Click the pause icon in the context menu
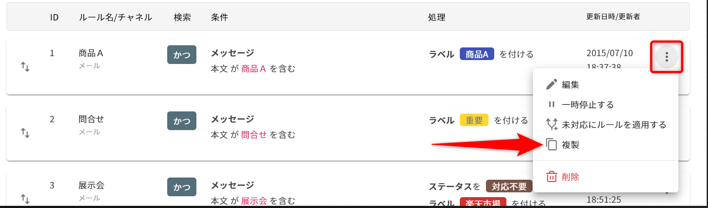708x208 pixels. [552, 104]
